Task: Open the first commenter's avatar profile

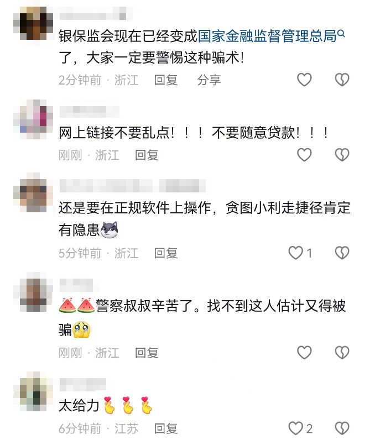Action: pos(33,23)
